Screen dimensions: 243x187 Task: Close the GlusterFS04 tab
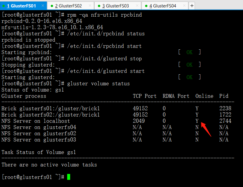pos(184,6)
